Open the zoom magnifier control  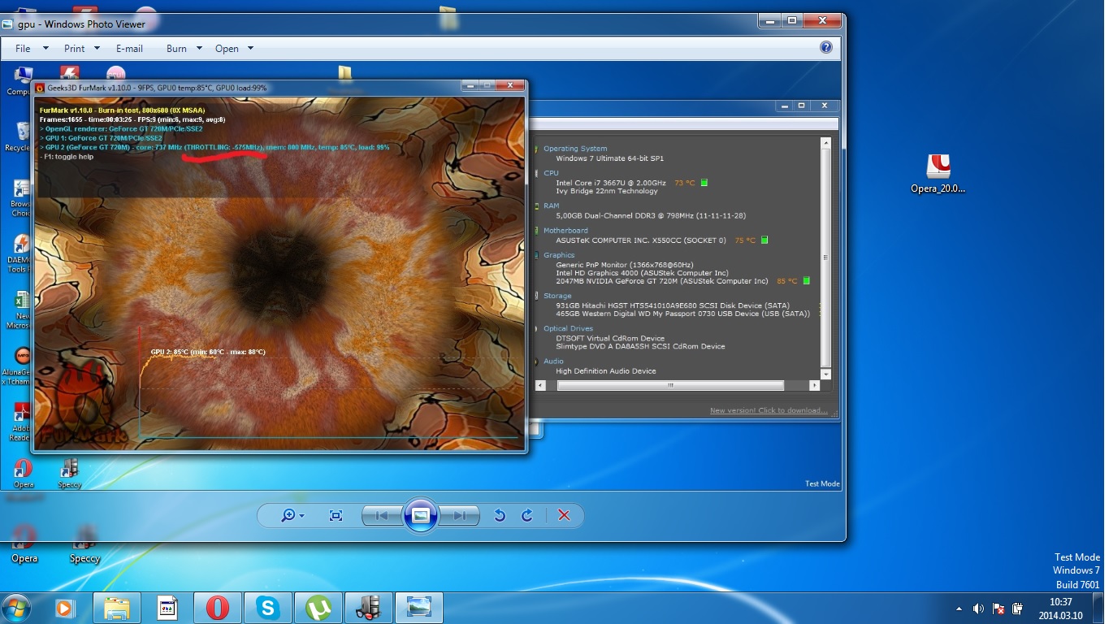click(292, 515)
